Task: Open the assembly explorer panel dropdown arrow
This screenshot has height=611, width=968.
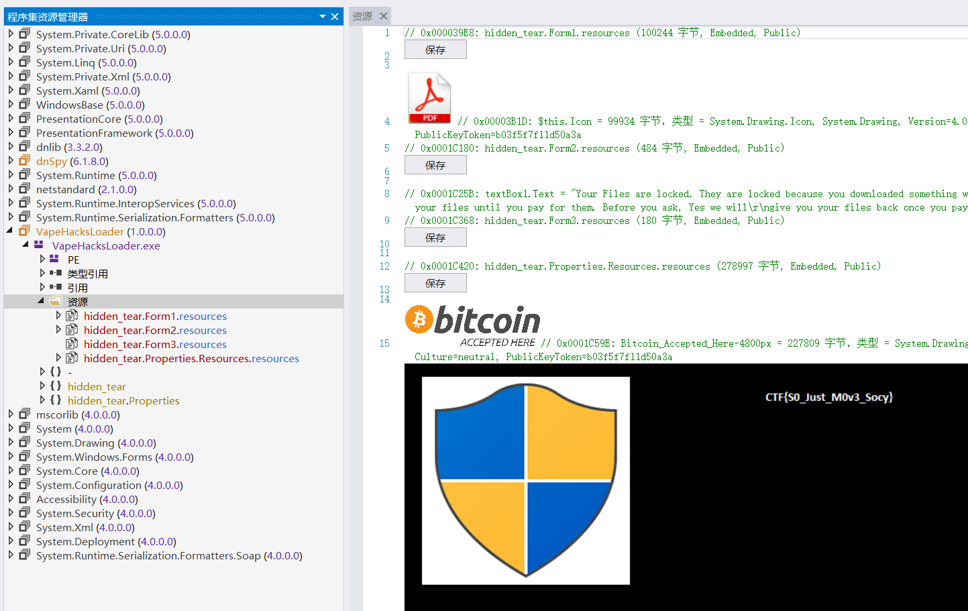Action: click(323, 16)
